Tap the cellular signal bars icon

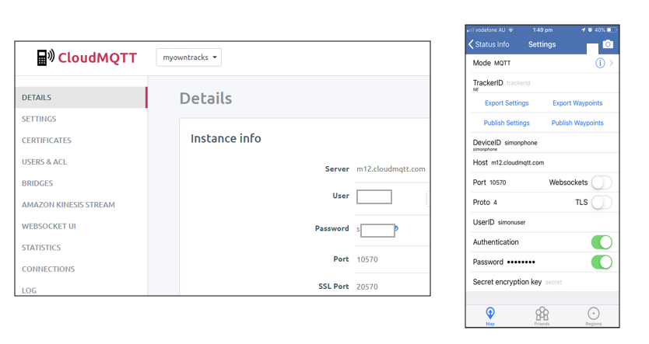tap(471, 30)
